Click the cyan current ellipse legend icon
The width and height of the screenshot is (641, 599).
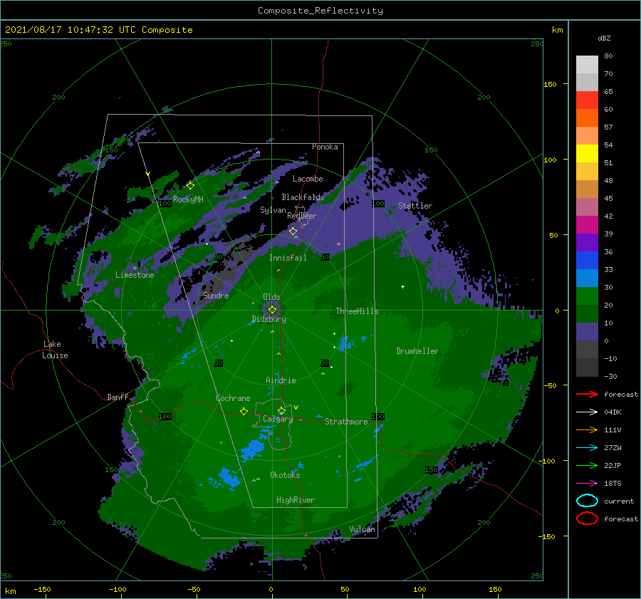click(x=587, y=501)
